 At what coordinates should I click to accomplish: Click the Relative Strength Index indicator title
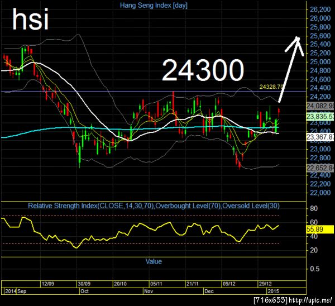point(154,206)
